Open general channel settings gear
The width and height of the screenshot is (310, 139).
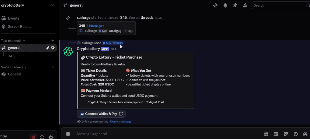[53, 48]
